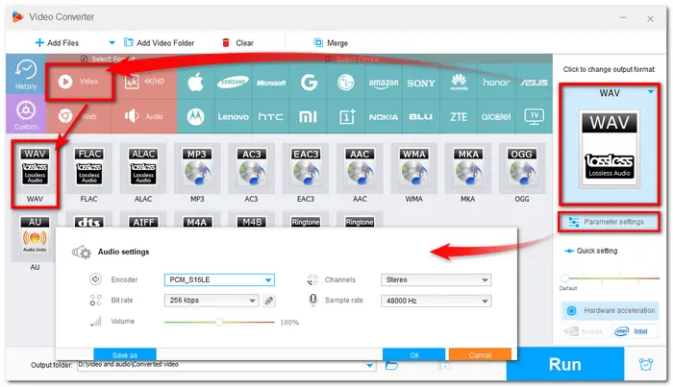
Task: Click Add Video Folder
Action: (x=160, y=43)
